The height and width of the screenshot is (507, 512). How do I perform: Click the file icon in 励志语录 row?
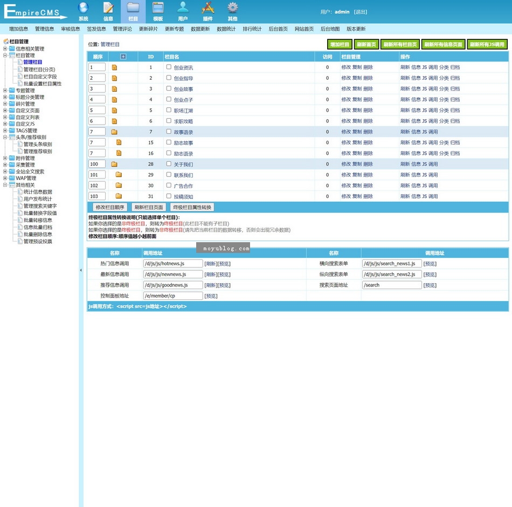[119, 153]
